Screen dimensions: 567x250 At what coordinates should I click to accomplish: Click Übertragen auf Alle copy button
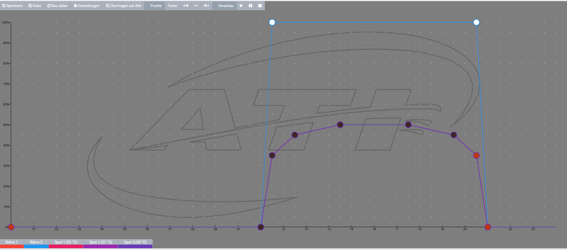124,6
